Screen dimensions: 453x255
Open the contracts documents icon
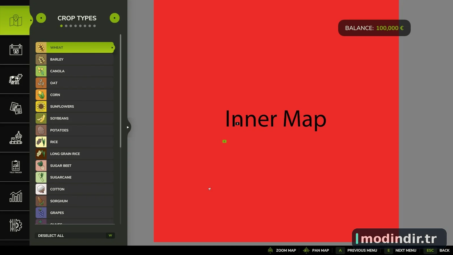(16, 108)
